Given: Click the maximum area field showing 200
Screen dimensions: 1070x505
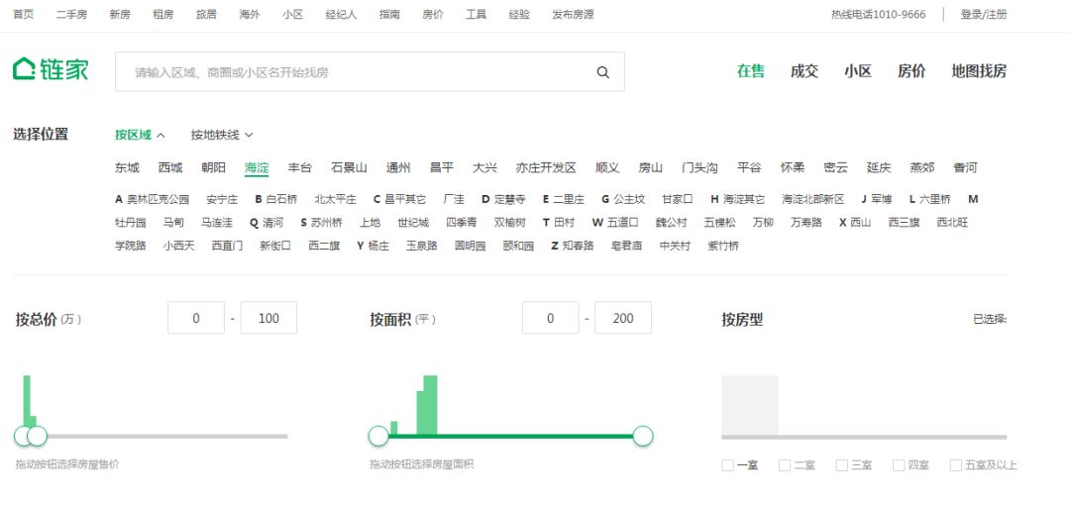Looking at the screenshot, I should point(623,318).
